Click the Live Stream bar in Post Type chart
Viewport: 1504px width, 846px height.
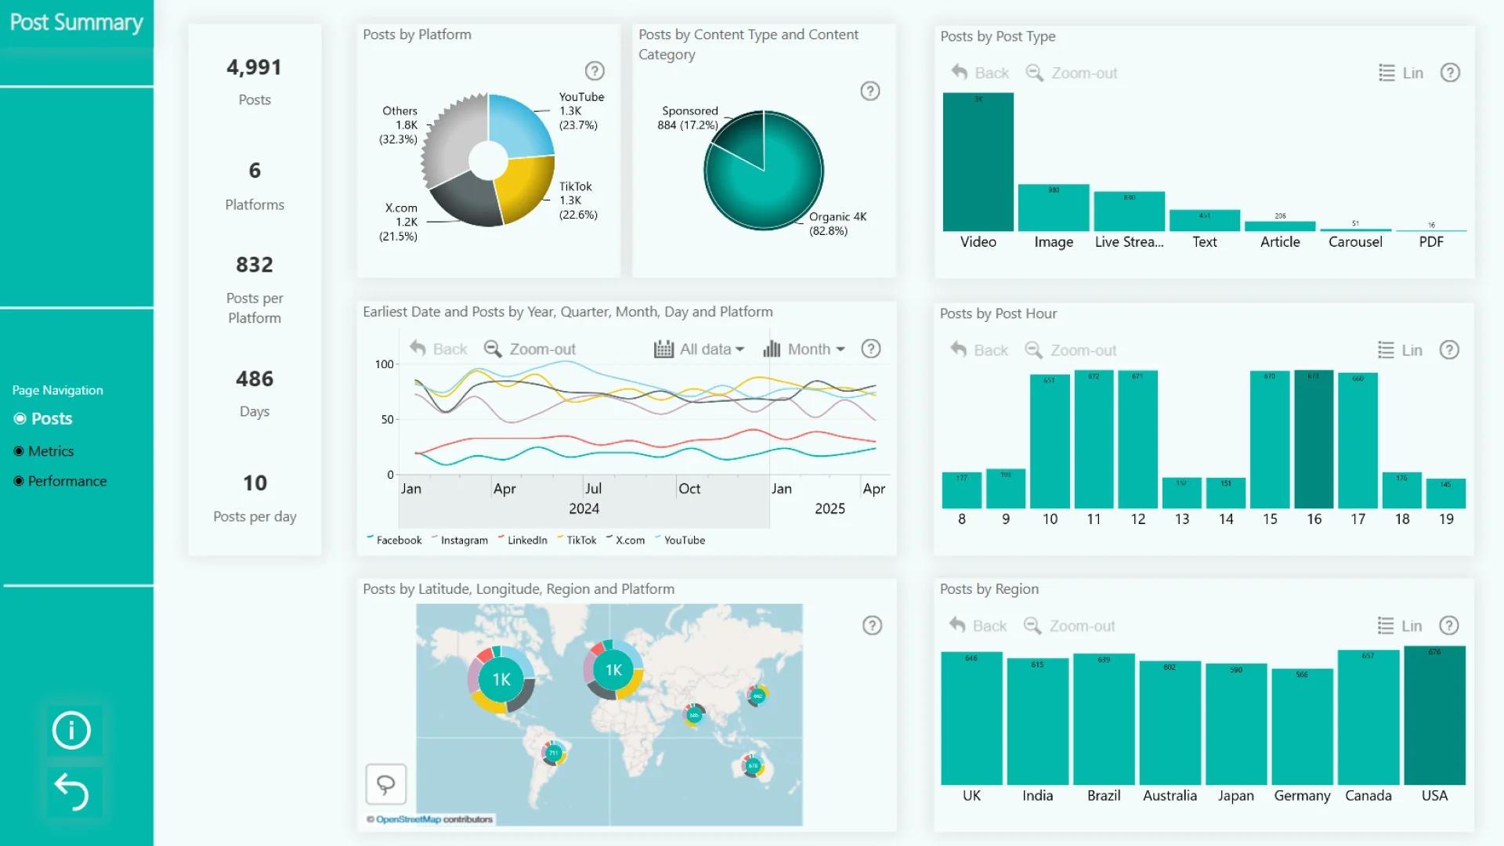(x=1129, y=211)
